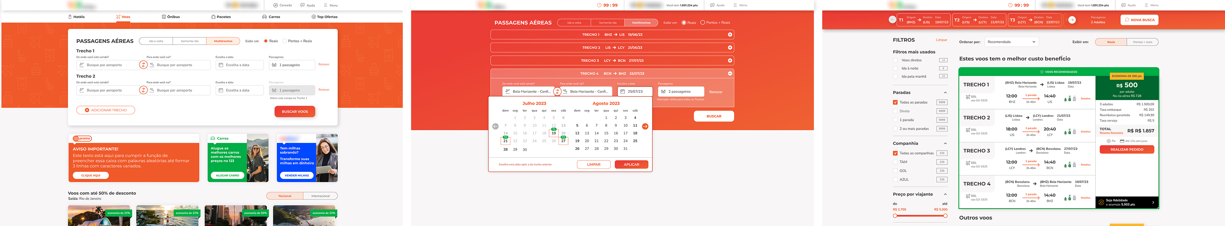Check the AZUL airline filter
This screenshot has height=226, width=1225.
pyautogui.click(x=895, y=180)
